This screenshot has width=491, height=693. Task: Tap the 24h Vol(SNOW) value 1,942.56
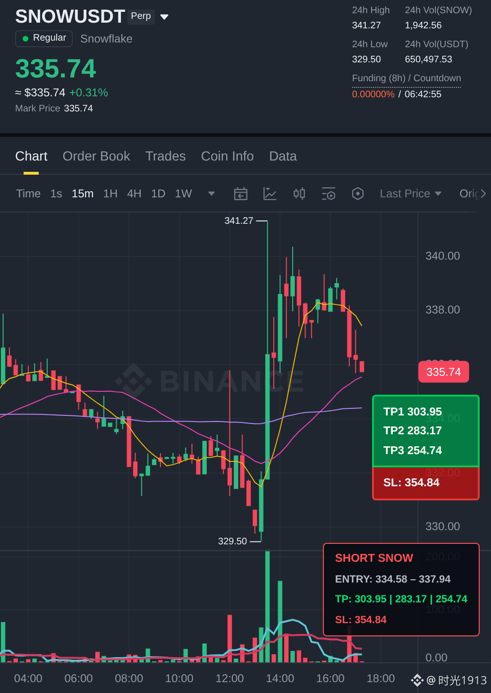click(423, 25)
